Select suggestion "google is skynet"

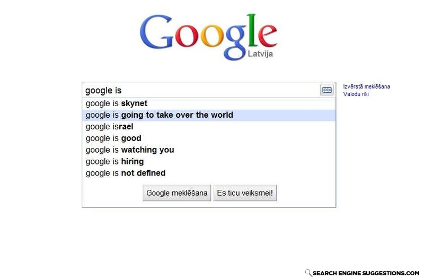tap(209, 103)
